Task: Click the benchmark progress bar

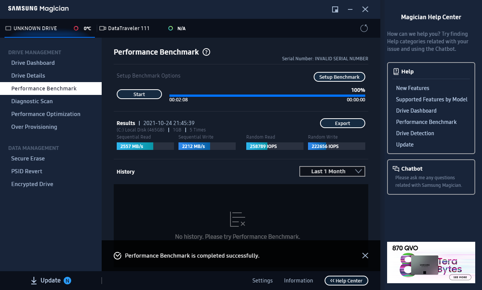Action: coord(267,96)
